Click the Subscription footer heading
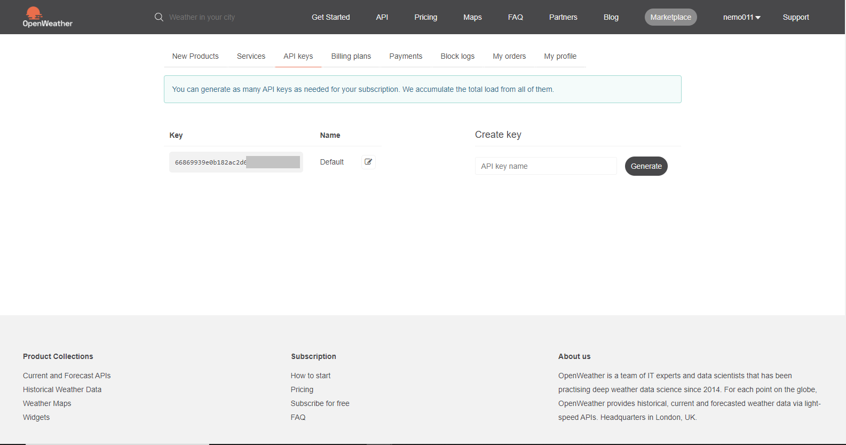Screen dimensions: 846x445 tap(314, 356)
